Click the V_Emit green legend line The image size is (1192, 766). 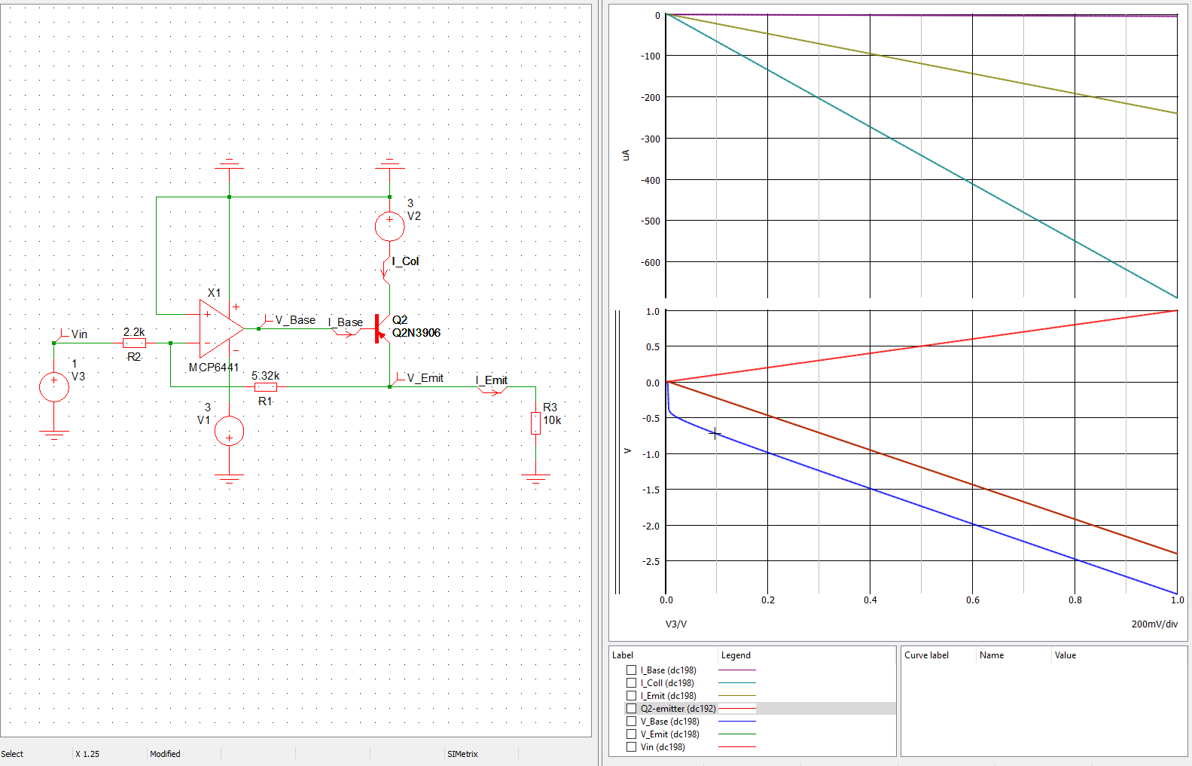pos(737,734)
